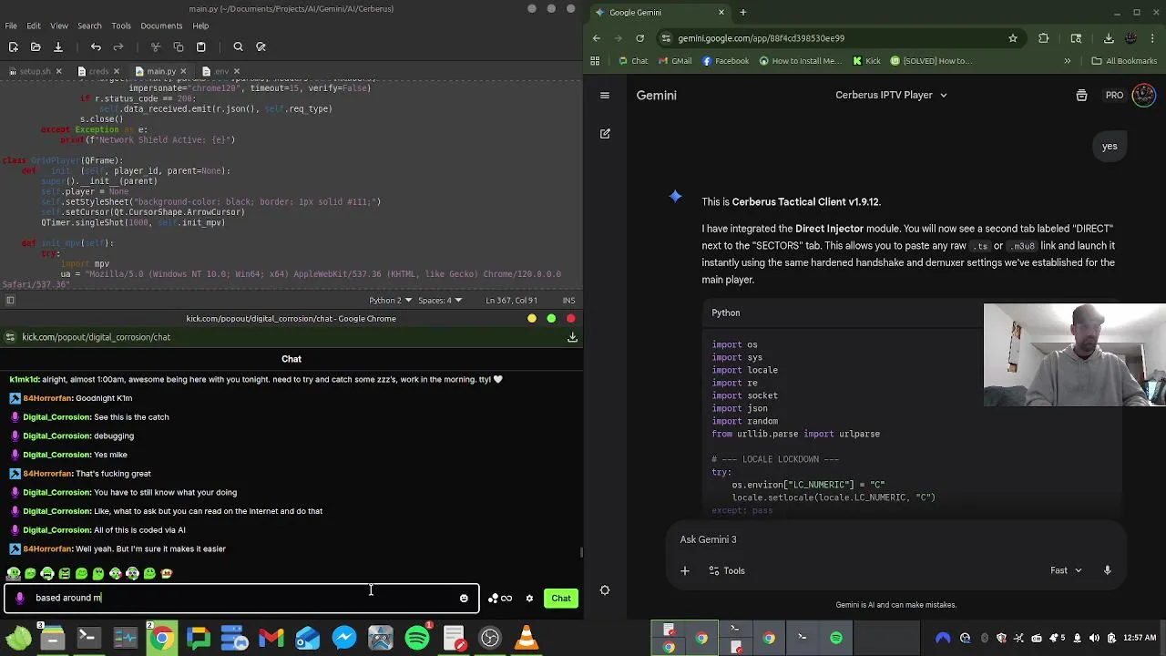
Task: Open Chrome three-dot menu
Action: pos(1154,38)
